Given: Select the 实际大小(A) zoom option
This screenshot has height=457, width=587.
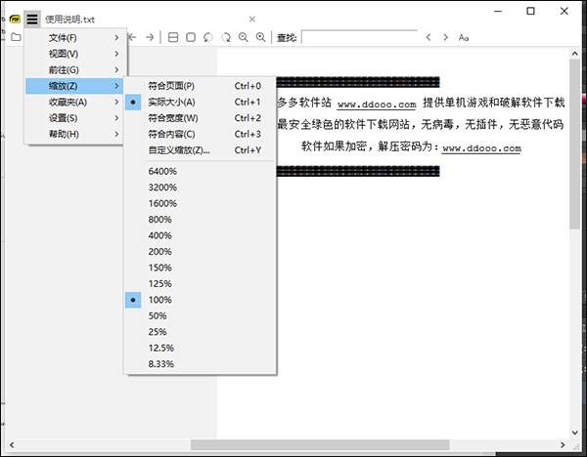Looking at the screenshot, I should point(171,102).
